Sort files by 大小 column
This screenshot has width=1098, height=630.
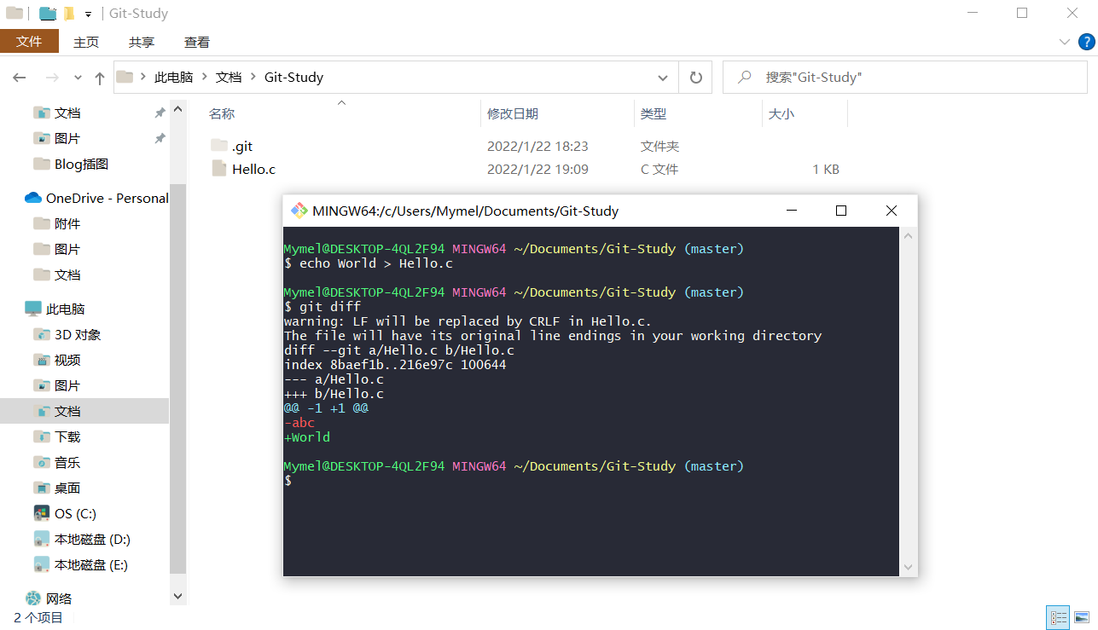tap(781, 113)
